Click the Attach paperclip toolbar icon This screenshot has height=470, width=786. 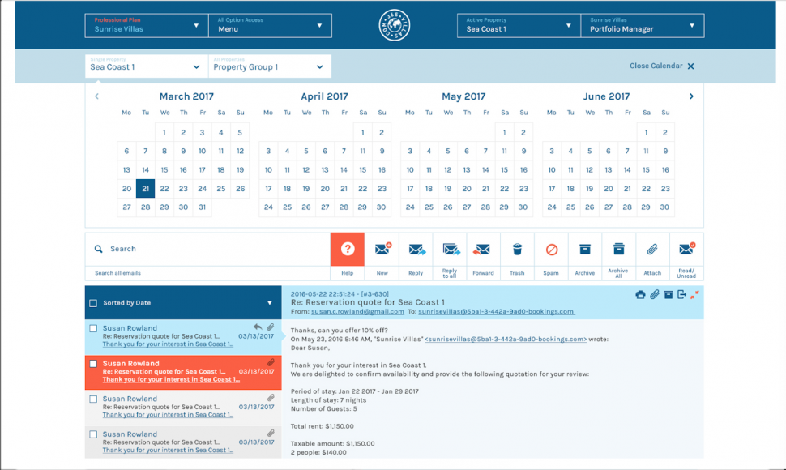tap(651, 249)
